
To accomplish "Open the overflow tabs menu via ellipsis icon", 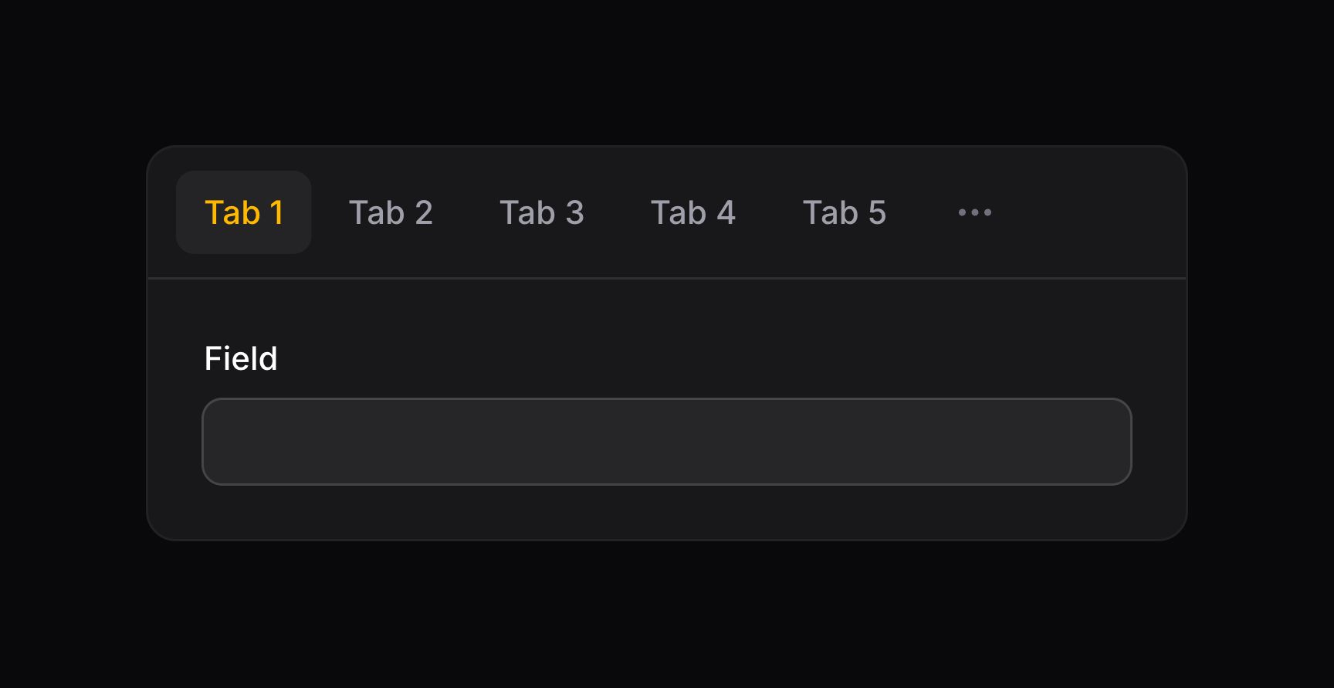I will coord(974,212).
